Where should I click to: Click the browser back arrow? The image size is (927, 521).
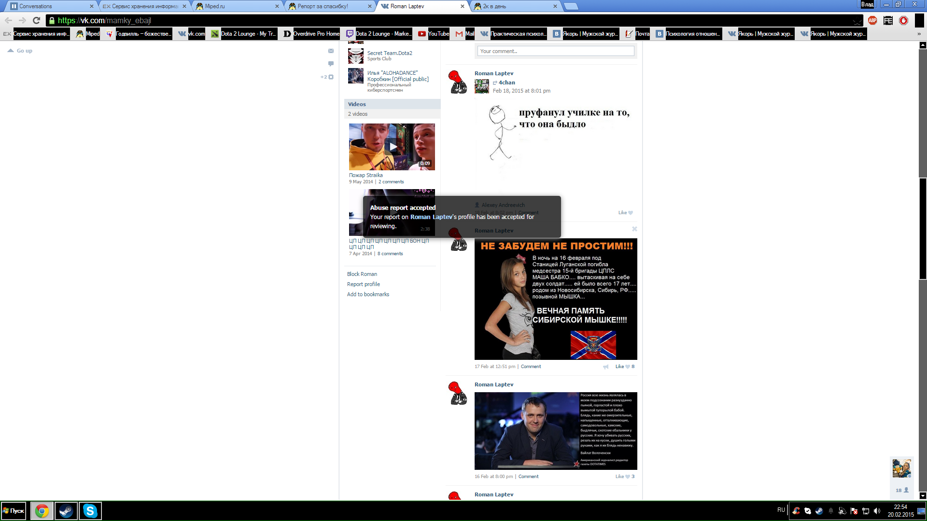click(x=8, y=20)
